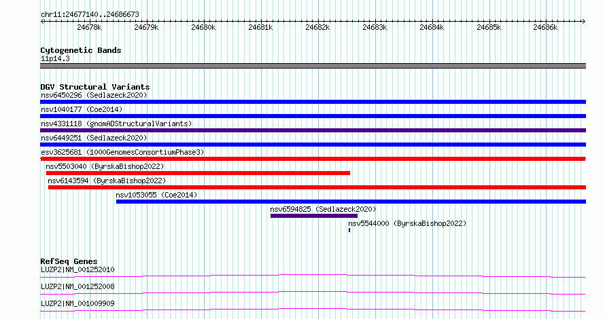Select the blue bar for nsv1040177
The height and width of the screenshot is (319, 605).
(x=313, y=116)
